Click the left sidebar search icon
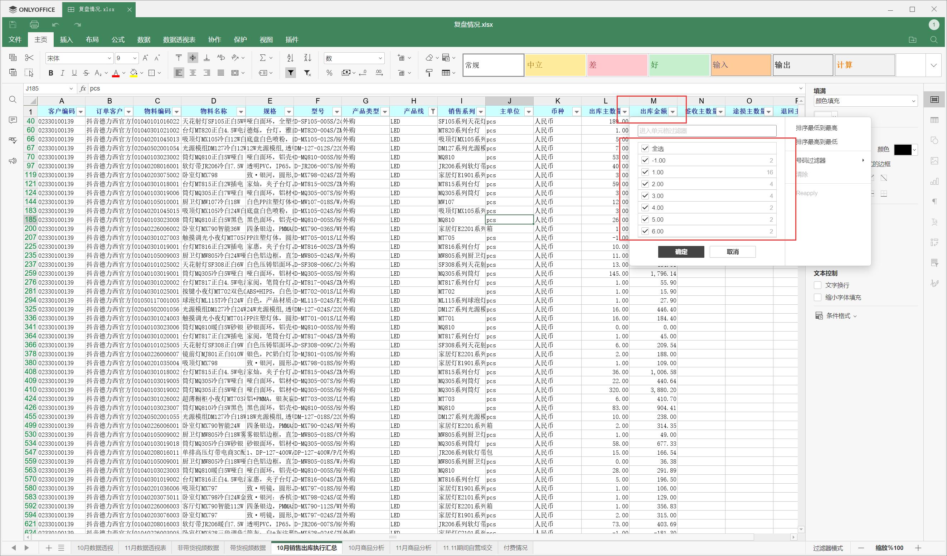Screen dimensions: 947x556 tap(13, 100)
